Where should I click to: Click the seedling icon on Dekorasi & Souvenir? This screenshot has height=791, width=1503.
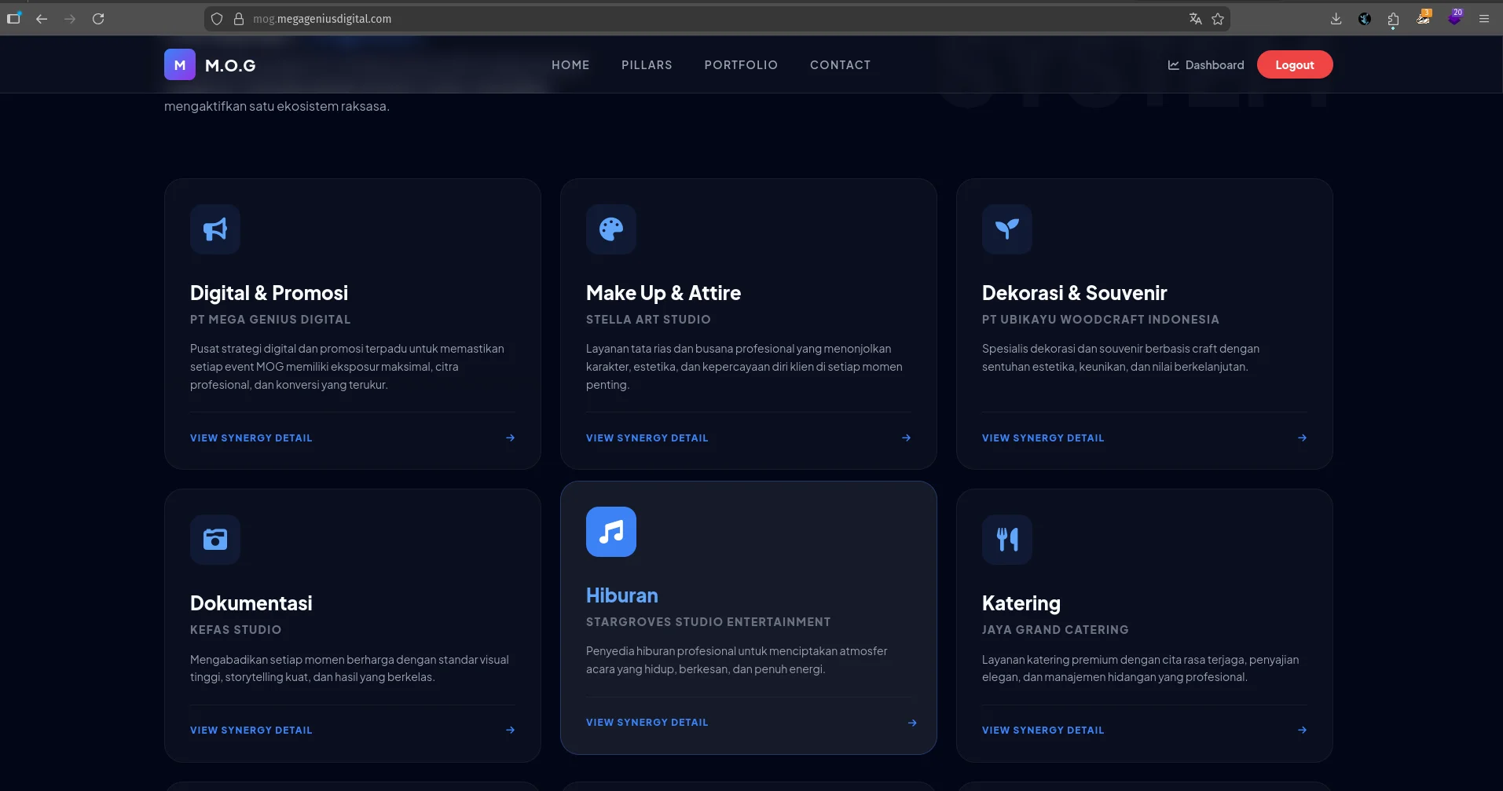[x=1006, y=229]
